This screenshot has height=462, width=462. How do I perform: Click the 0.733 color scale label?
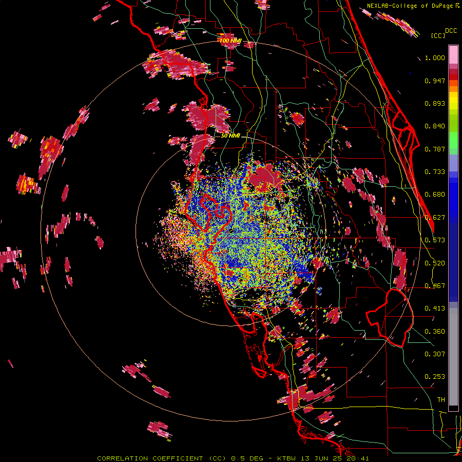[x=435, y=172]
